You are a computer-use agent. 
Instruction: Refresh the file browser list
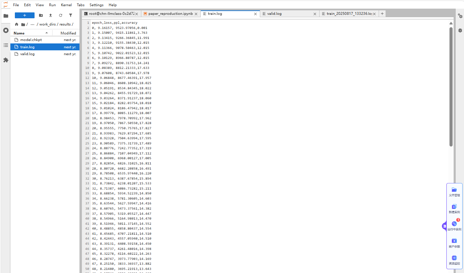[x=60, y=16]
